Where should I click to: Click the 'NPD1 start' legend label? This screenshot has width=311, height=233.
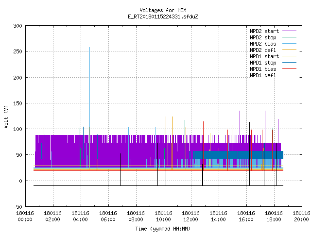(264, 56)
